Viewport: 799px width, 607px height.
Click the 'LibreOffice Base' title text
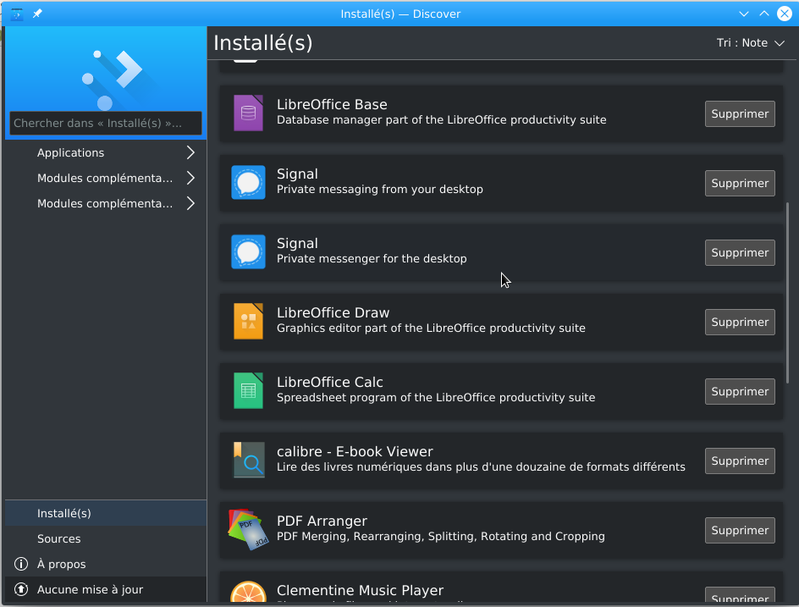[x=332, y=104]
